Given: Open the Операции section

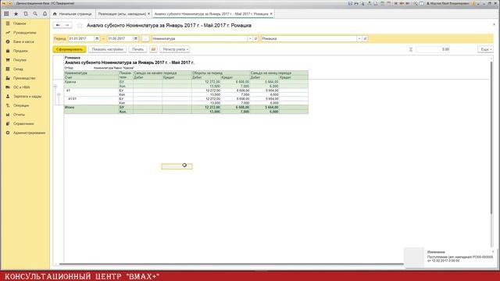Looking at the screenshot, I should 21,105.
